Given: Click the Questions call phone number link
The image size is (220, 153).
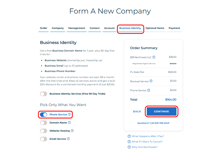Looking at the screenshot, I should [153, 123].
